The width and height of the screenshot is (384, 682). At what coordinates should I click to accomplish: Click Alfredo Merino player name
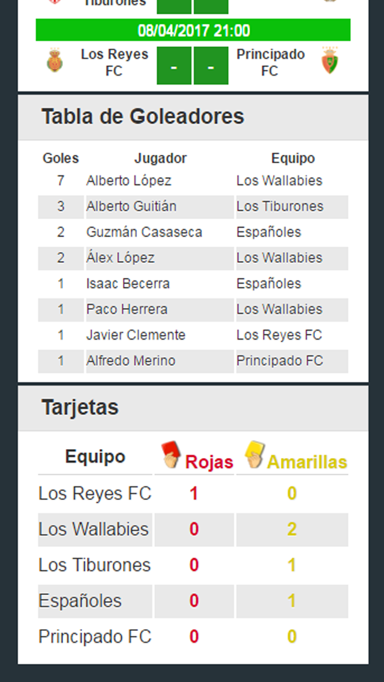[131, 361]
